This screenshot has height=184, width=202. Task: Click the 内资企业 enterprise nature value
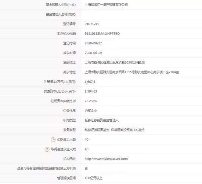91,111
